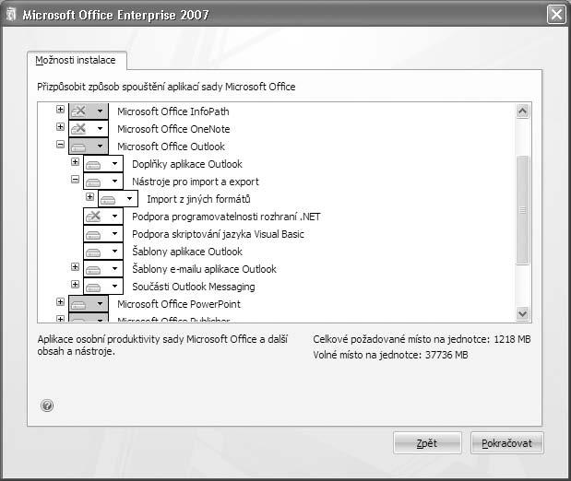Collapse the Microsoft Office Outlook node
This screenshot has width=571, height=481.
[x=61, y=144]
